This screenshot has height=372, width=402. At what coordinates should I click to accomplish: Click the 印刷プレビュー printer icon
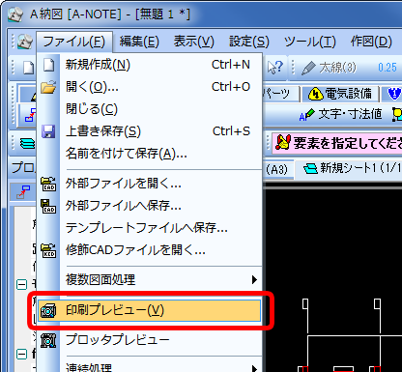48,310
